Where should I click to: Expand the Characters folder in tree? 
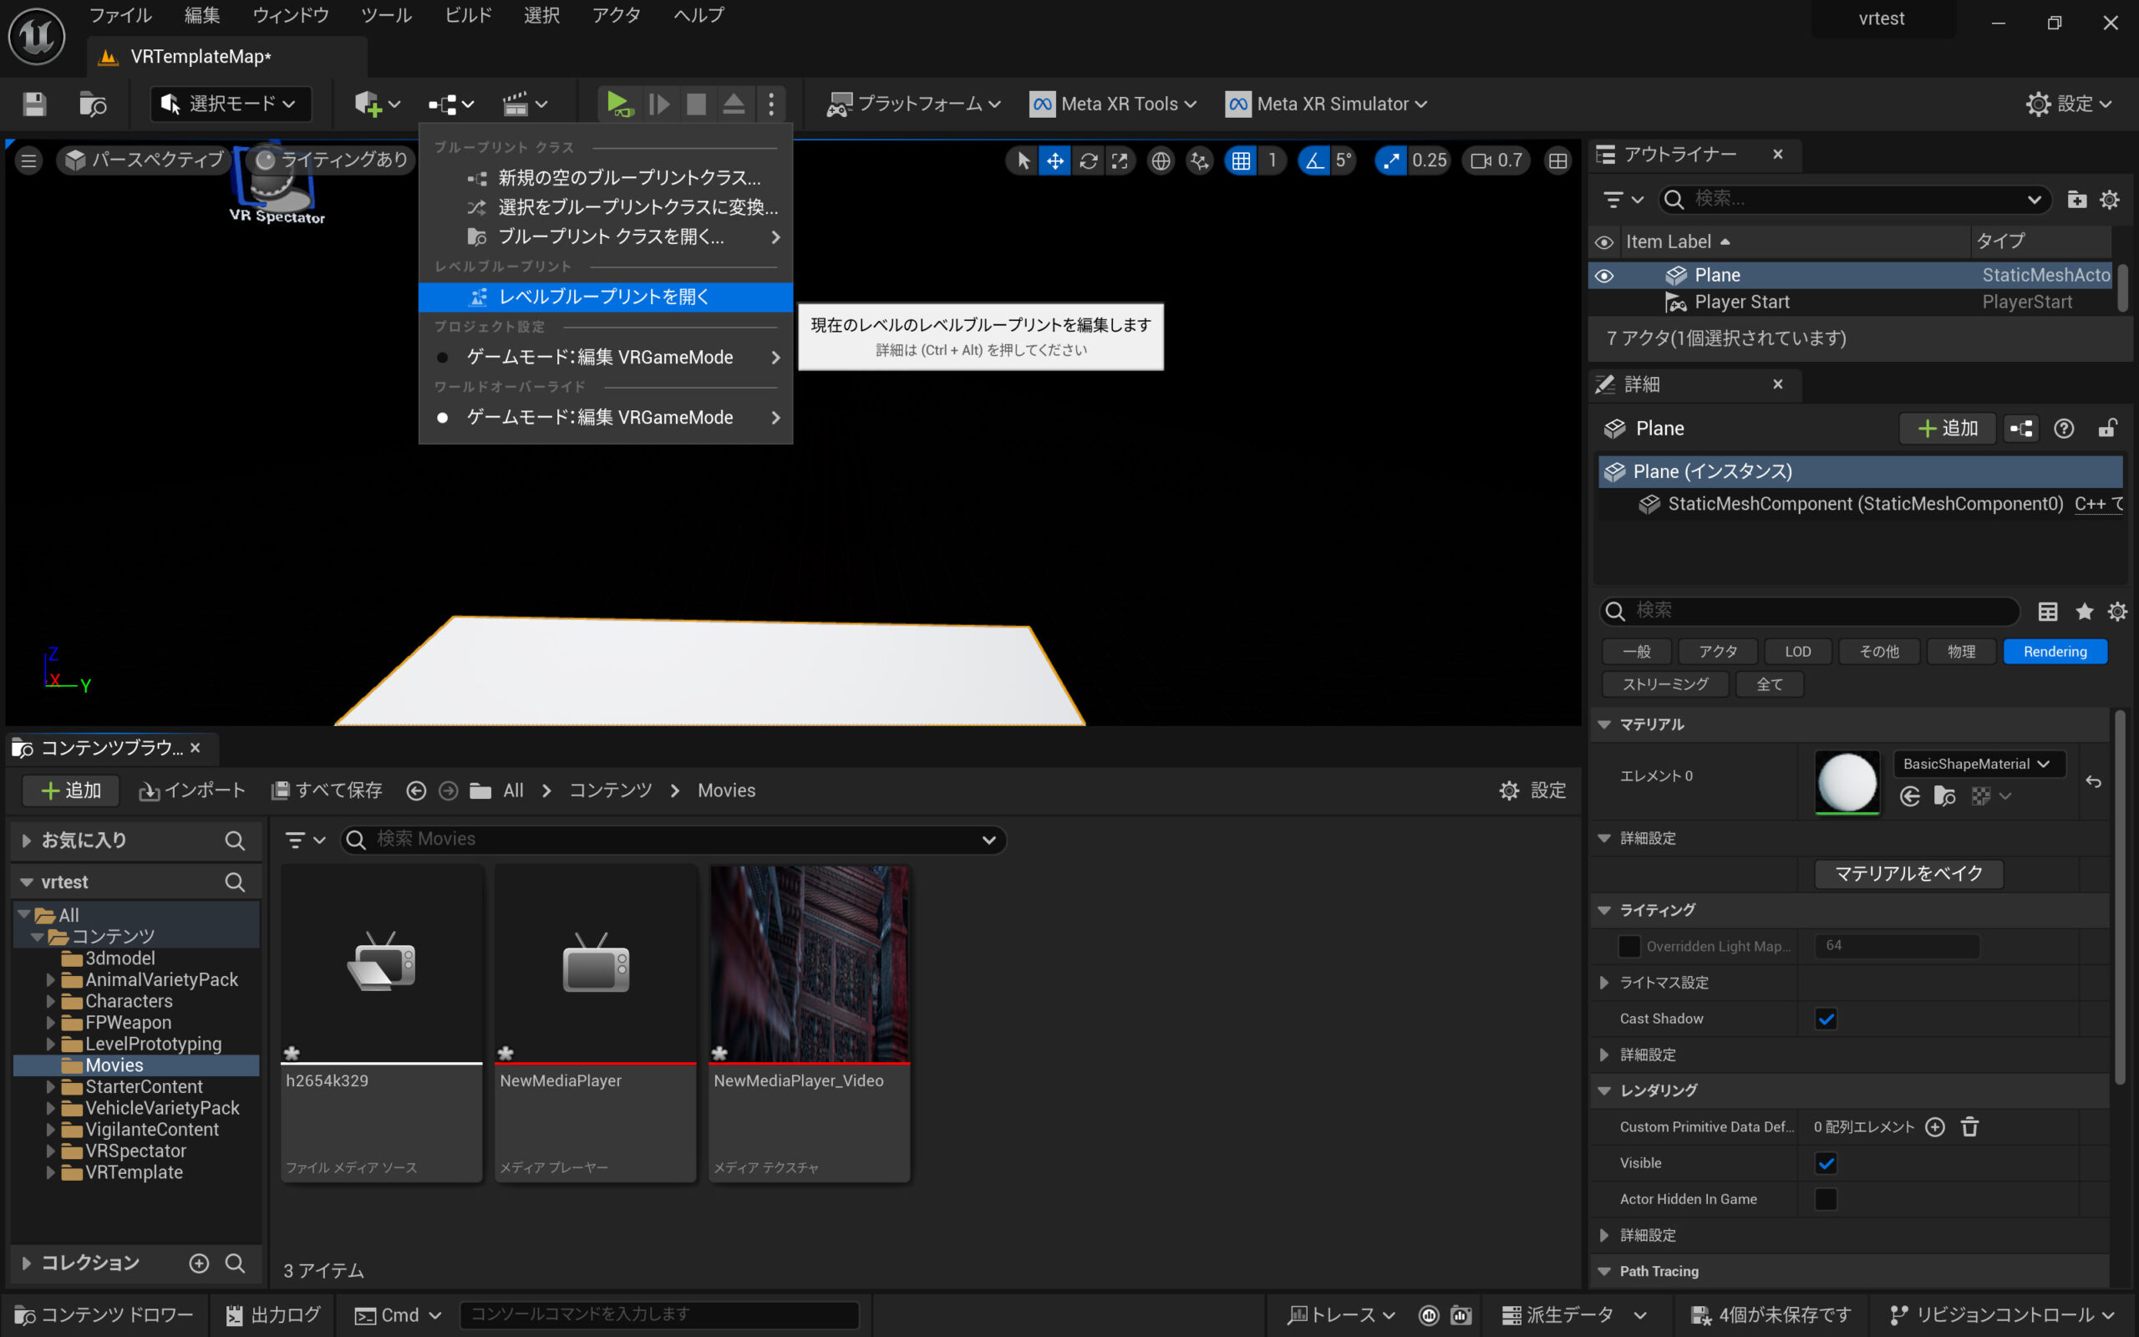click(x=50, y=1001)
